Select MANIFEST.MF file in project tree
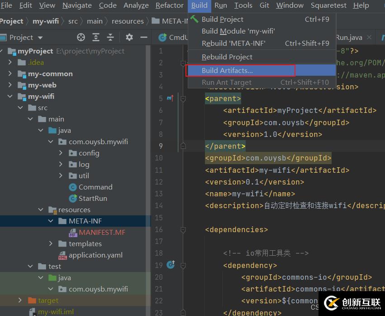The width and height of the screenshot is (385, 316). (x=102, y=232)
